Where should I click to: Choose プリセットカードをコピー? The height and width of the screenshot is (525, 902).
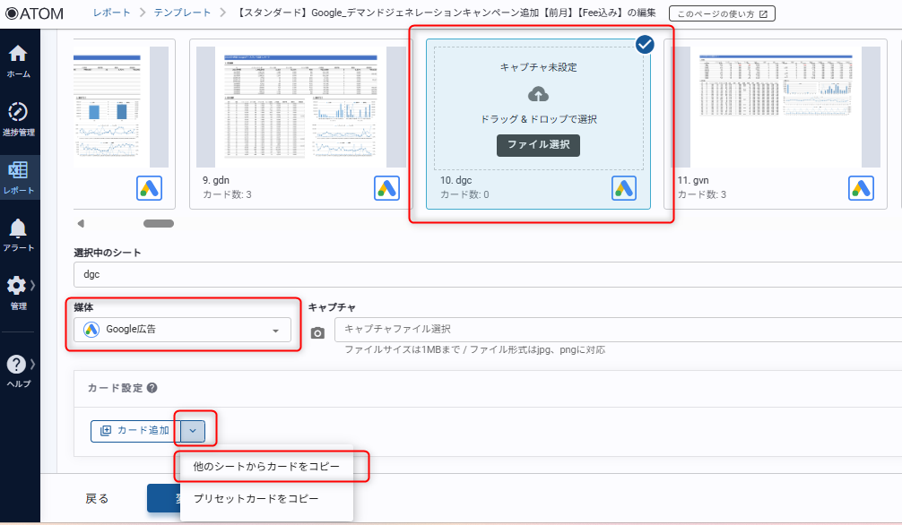(x=256, y=498)
